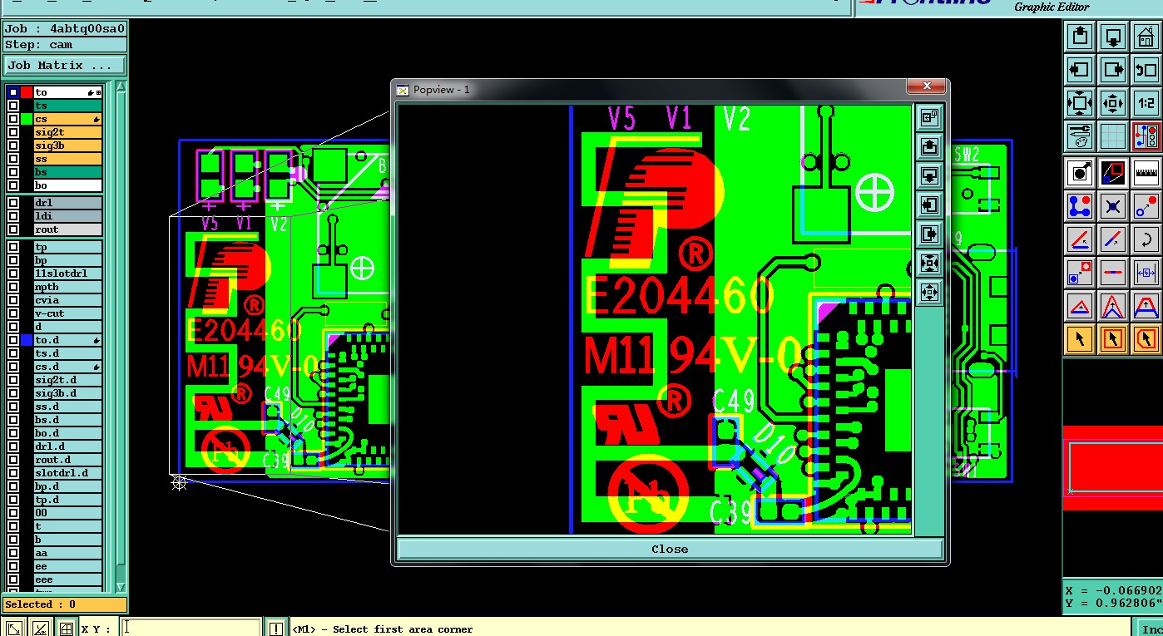Screen dimensions: 1163x636
Task: Click Popview pan left icon
Action: pyautogui.click(x=929, y=205)
